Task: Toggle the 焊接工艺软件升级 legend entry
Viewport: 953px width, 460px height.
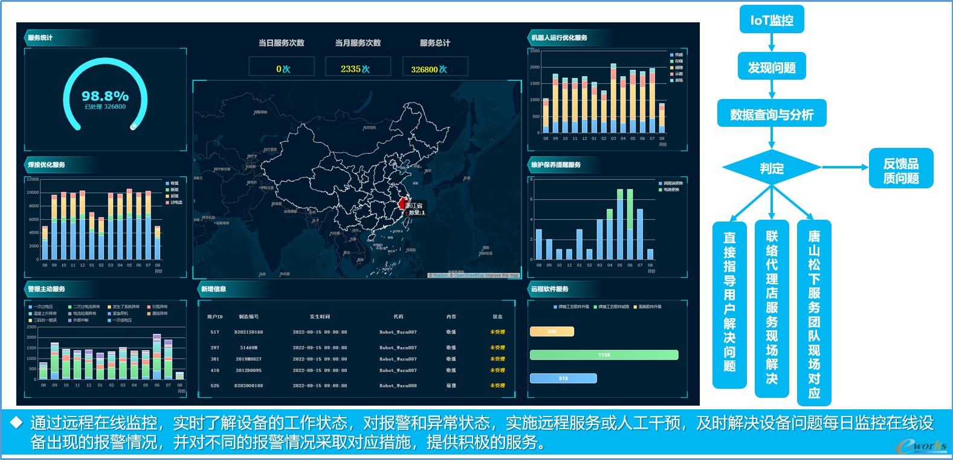Action: (572, 307)
